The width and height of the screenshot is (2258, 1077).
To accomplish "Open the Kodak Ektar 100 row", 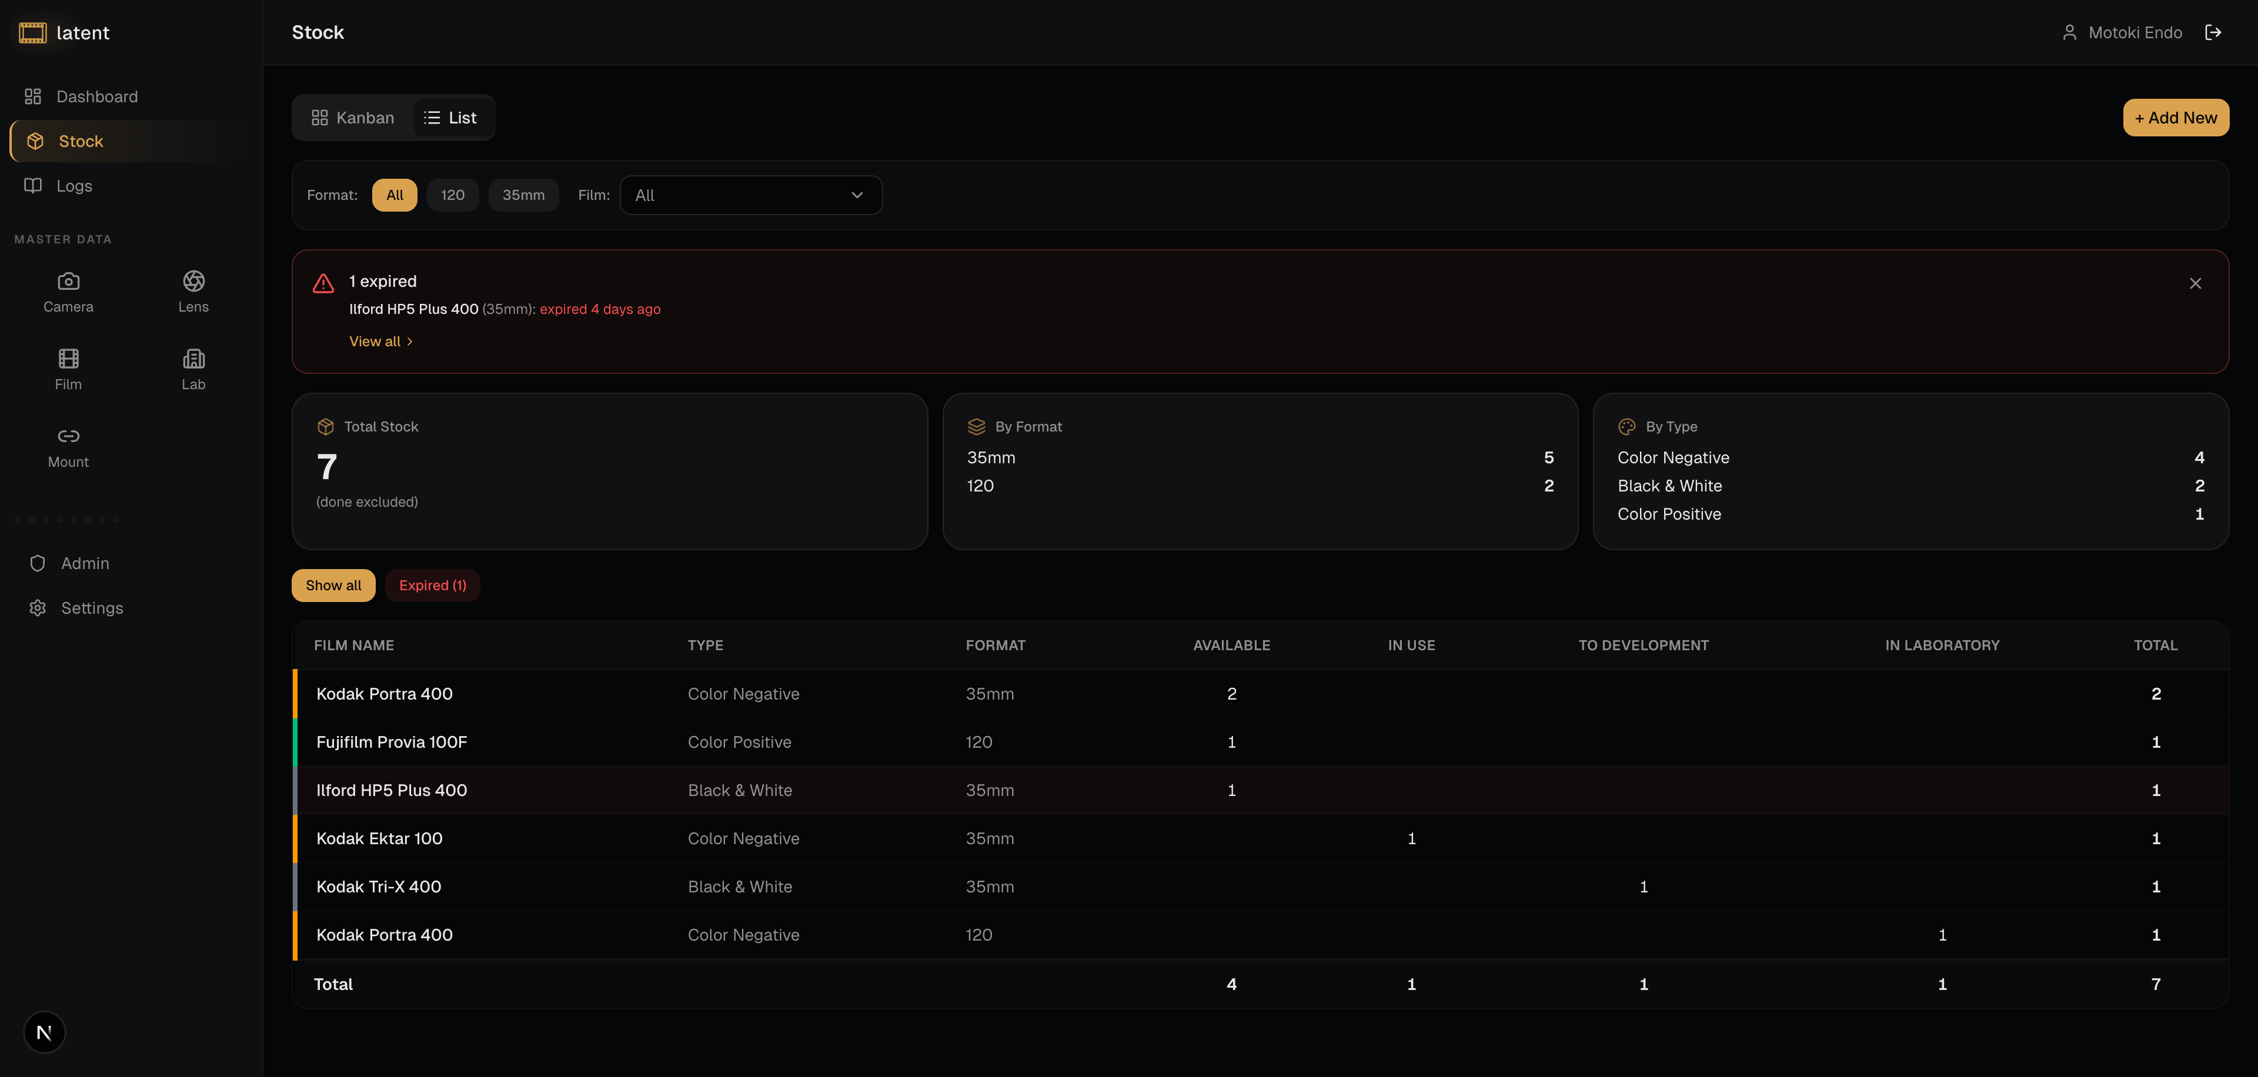I will point(379,838).
